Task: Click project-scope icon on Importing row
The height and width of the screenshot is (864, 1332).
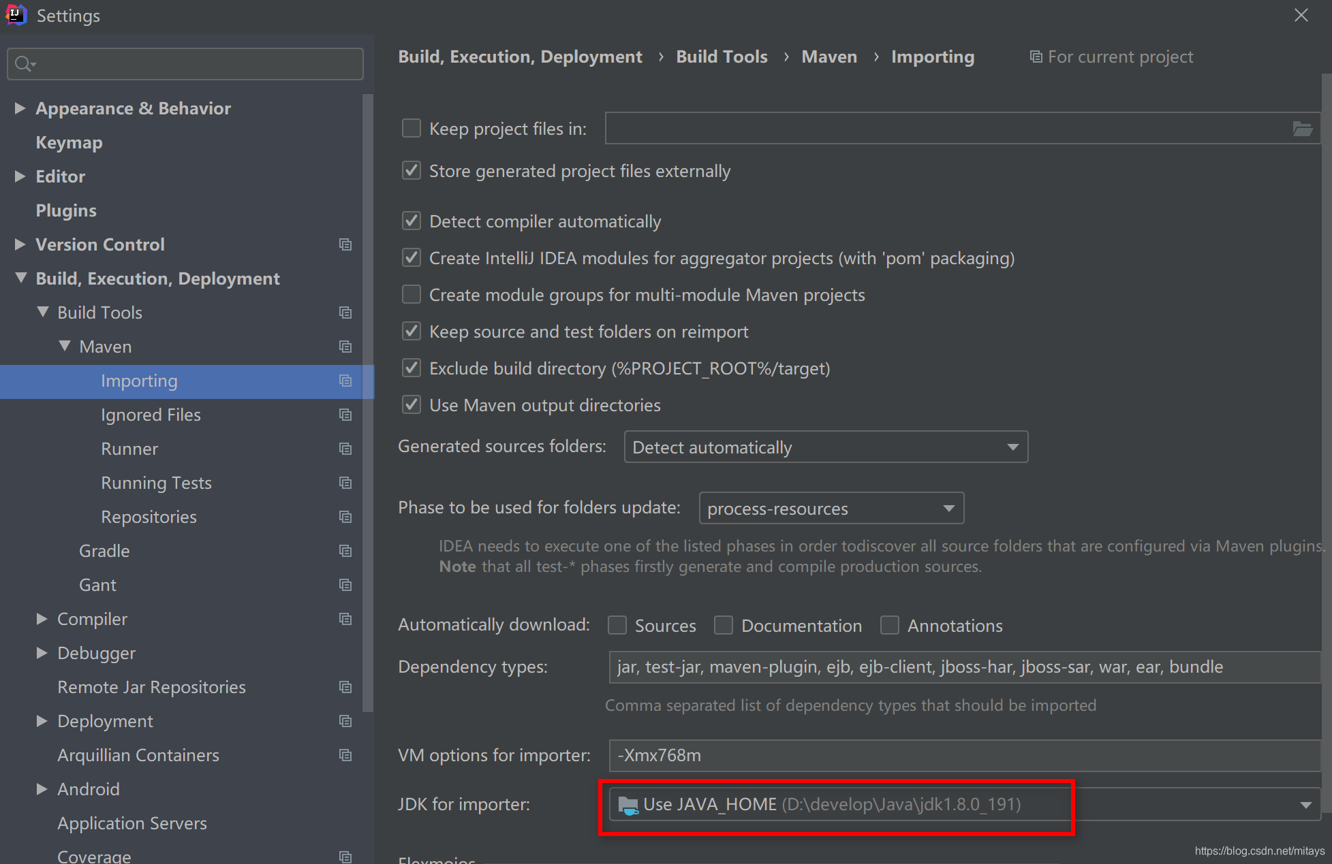Action: (345, 381)
